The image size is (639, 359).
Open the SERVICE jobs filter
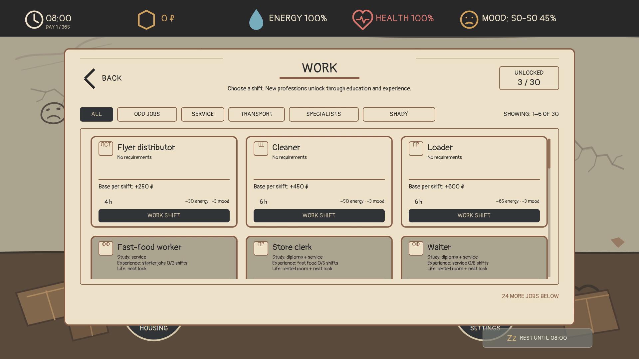203,114
